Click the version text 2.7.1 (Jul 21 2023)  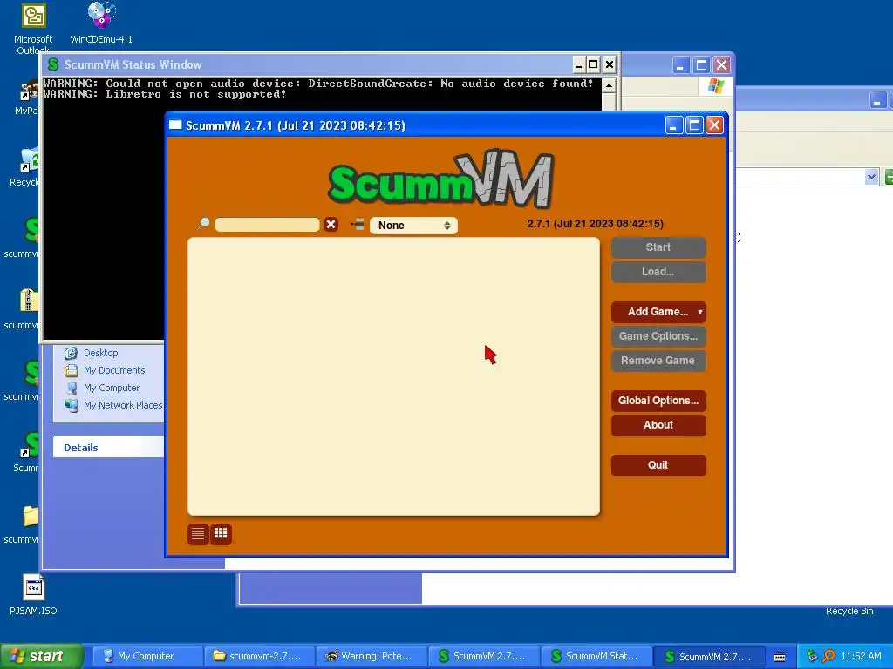click(595, 224)
